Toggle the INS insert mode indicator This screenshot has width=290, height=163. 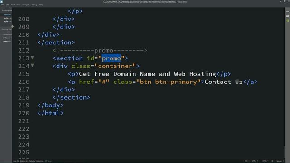[x=246, y=161]
